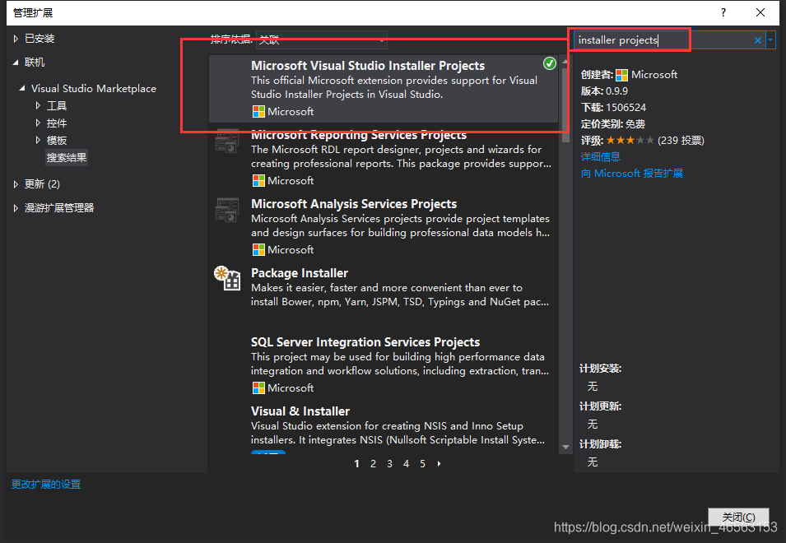Expand the 更新 (2) category
This screenshot has width=786, height=543.
click(16, 183)
